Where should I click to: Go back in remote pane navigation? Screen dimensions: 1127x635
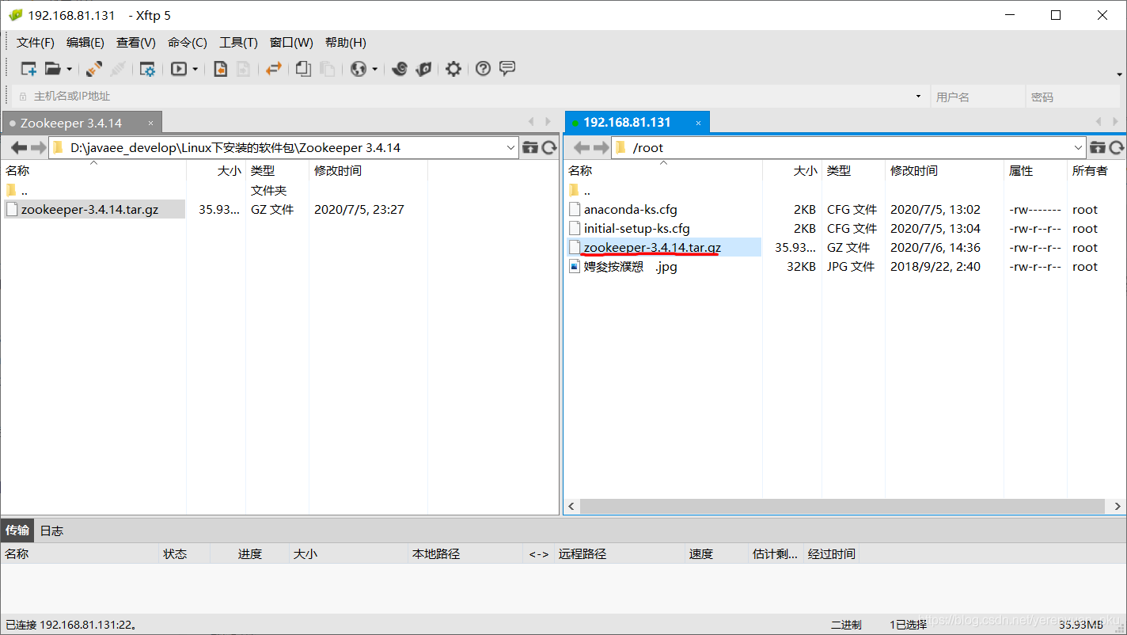tap(582, 147)
